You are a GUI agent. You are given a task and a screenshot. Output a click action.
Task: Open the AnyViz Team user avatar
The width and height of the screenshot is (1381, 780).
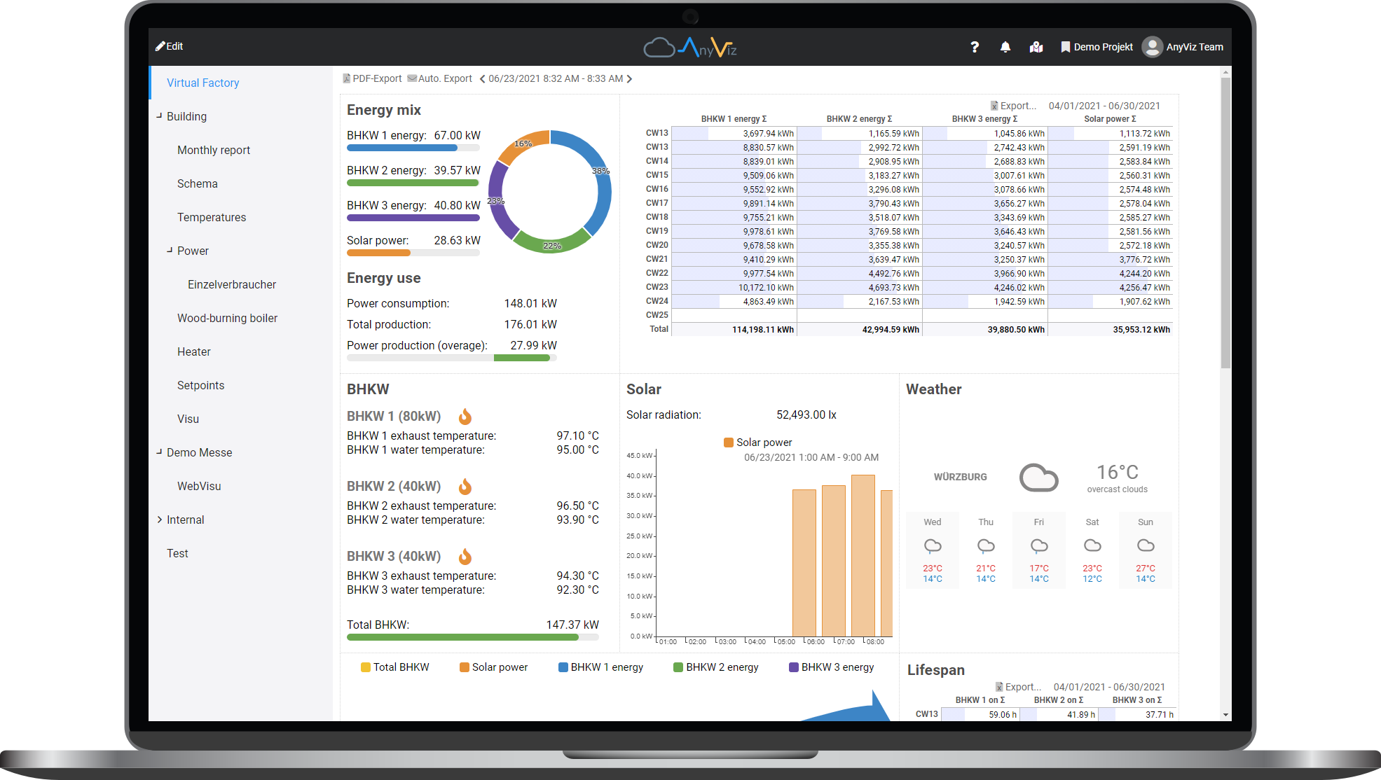1152,47
